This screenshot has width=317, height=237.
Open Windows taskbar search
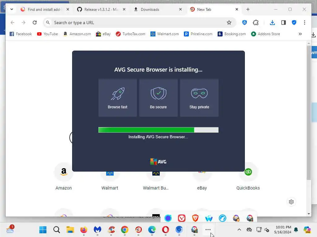57,230
